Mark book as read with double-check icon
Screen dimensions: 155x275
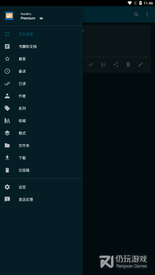pyautogui.click(x=91, y=65)
